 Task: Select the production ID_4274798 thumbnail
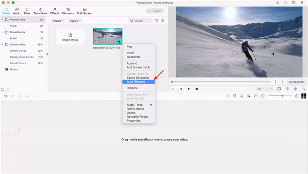click(108, 37)
